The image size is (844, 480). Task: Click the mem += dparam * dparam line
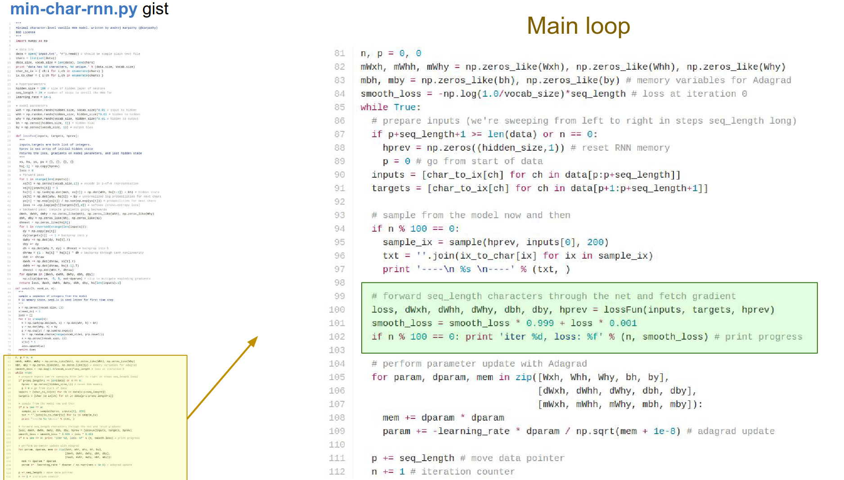443,418
